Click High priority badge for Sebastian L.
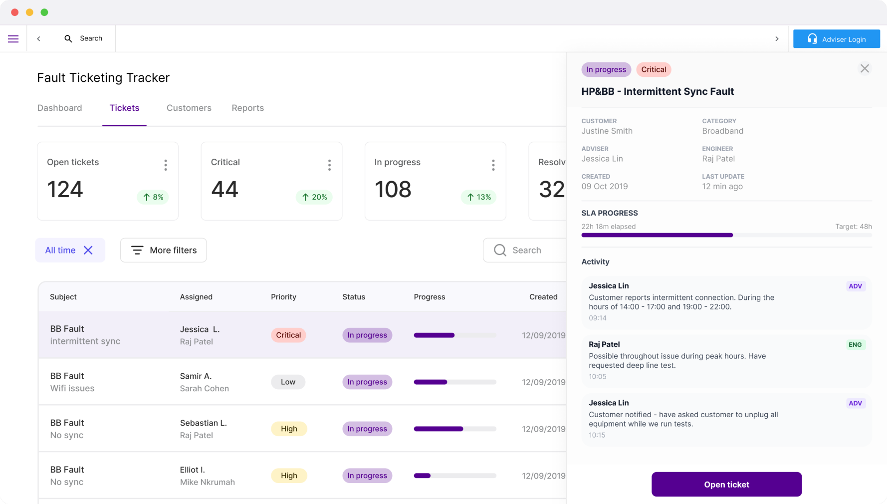 [x=289, y=429]
